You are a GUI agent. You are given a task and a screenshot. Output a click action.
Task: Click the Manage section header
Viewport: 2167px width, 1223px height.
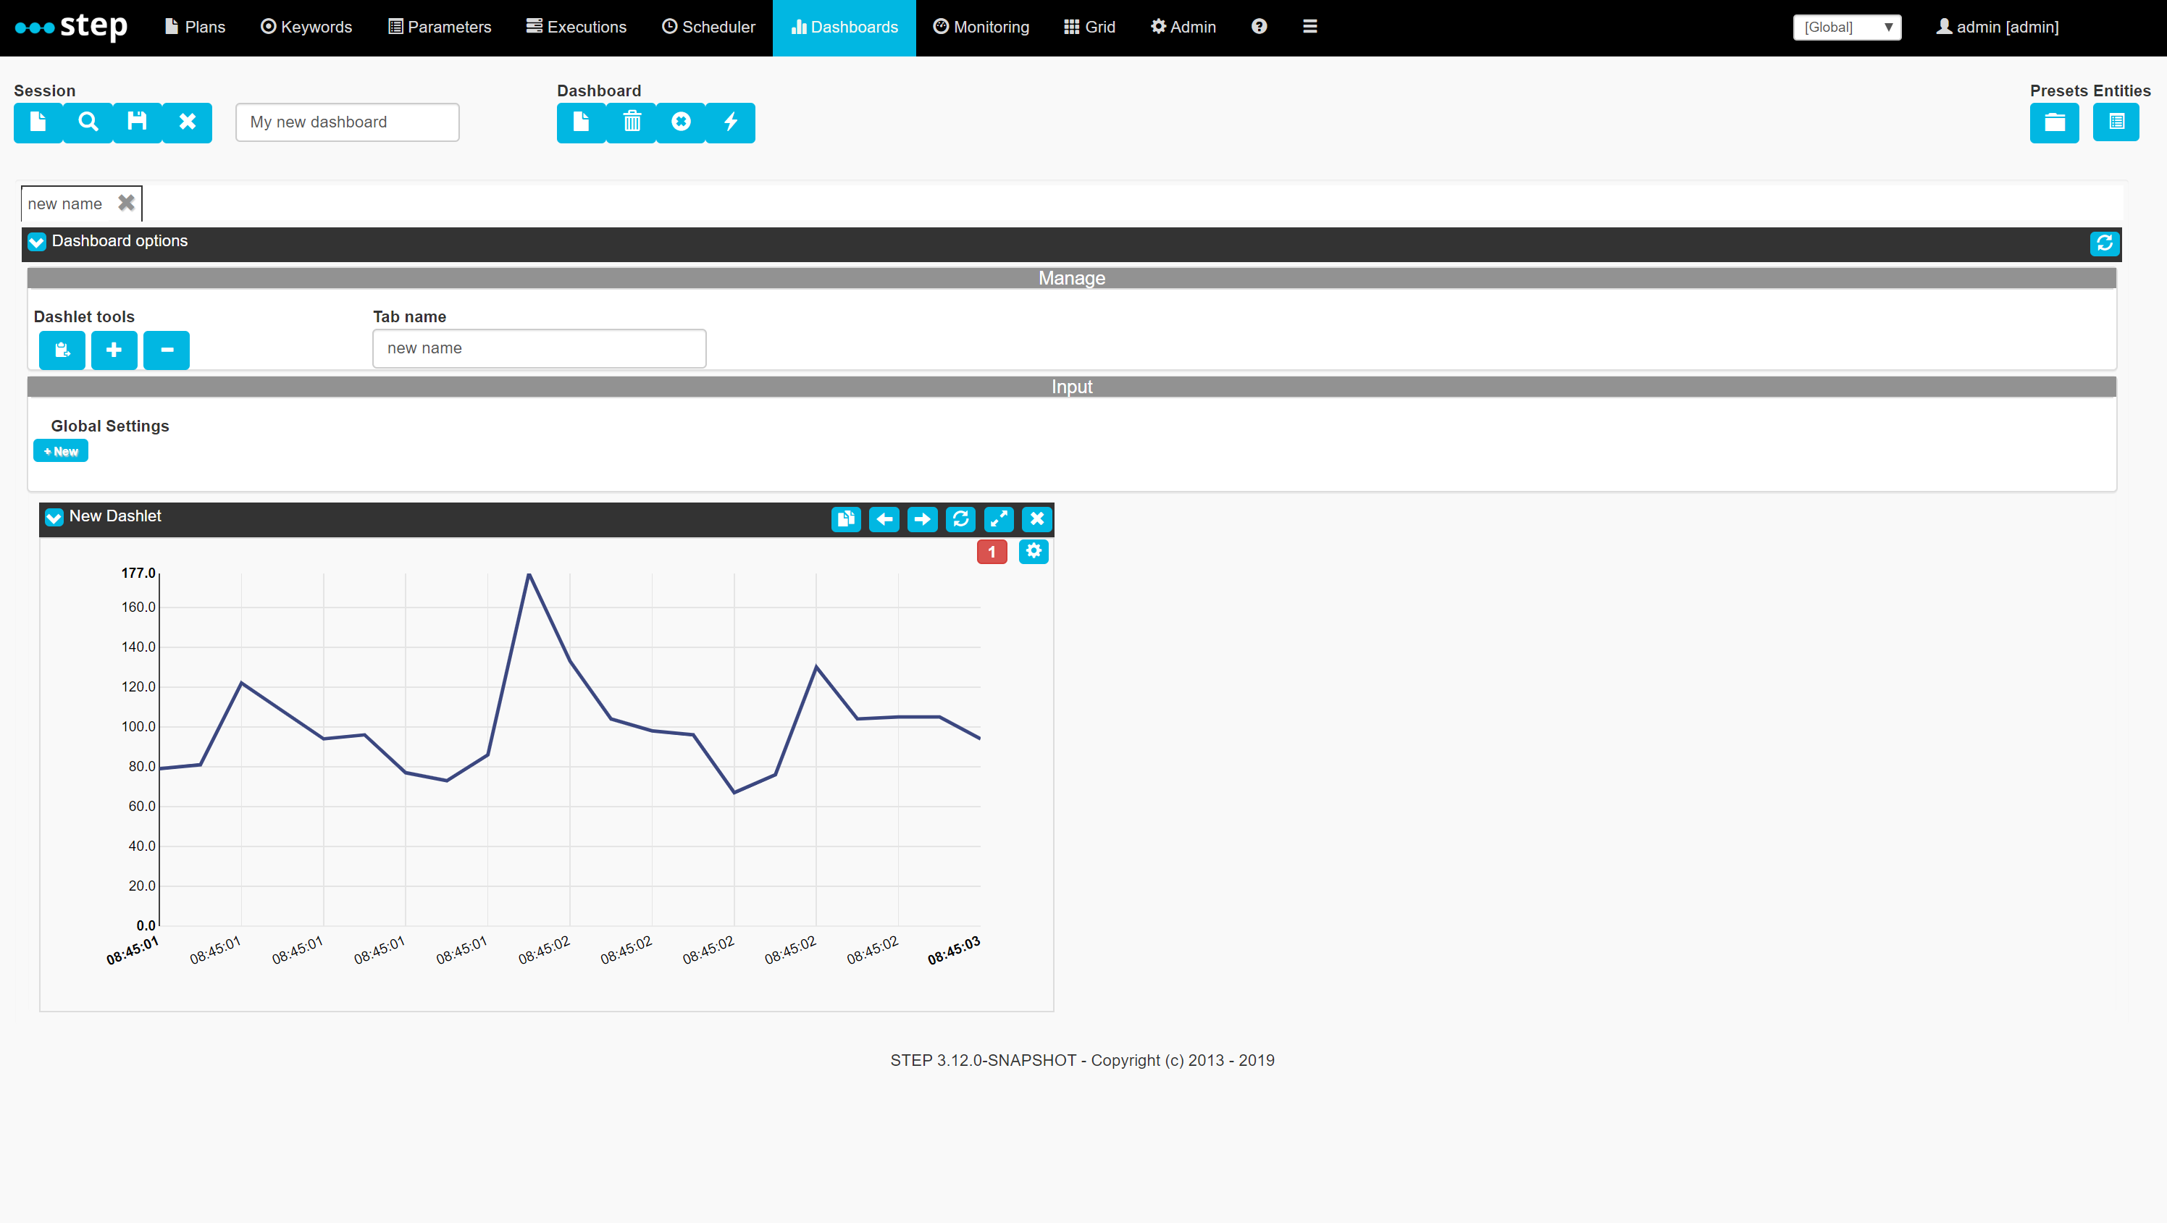[1072, 278]
